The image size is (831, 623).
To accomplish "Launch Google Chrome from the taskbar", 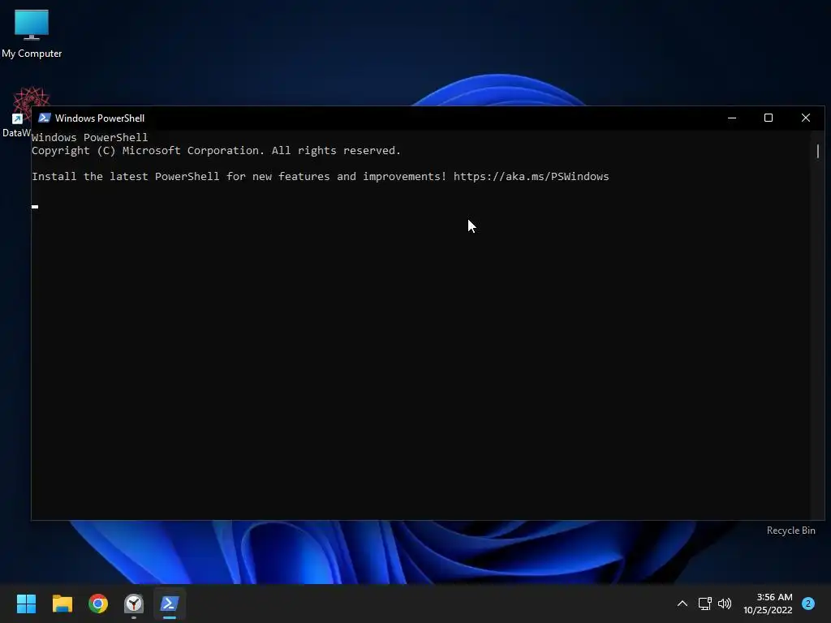I will coord(98,604).
